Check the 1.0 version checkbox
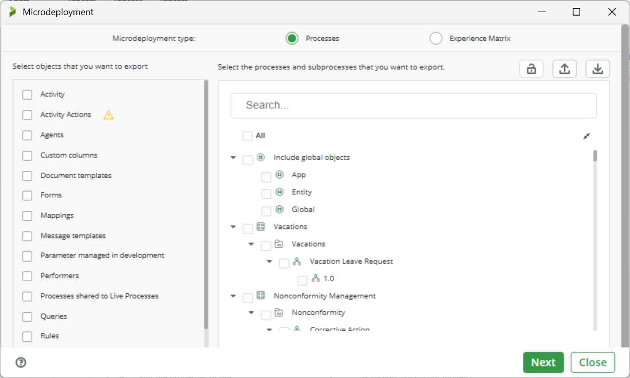 click(x=303, y=281)
